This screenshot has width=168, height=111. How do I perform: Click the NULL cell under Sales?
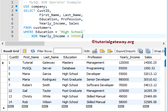(146, 106)
